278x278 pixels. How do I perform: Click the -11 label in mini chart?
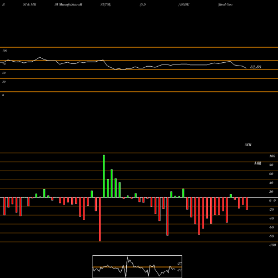179,270
